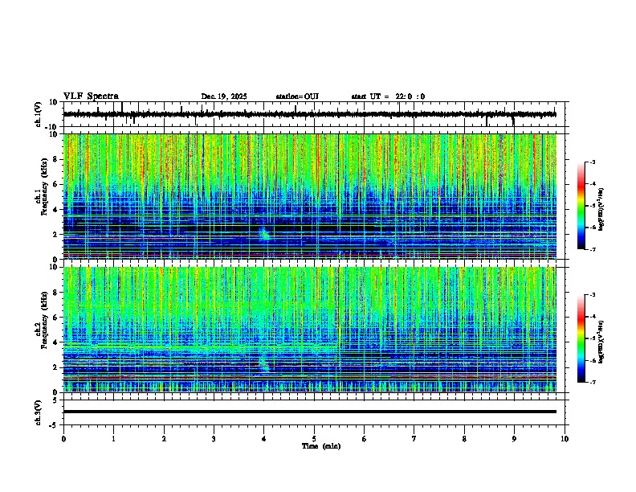The image size is (636, 492).
Task: Click the -3 label on ch.1 colorbar
Action: click(x=592, y=162)
